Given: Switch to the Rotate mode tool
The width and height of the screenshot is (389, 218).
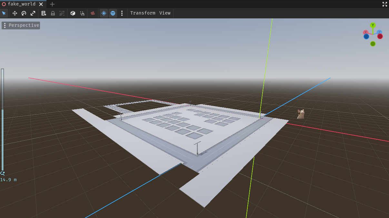Looking at the screenshot, I should 24,13.
